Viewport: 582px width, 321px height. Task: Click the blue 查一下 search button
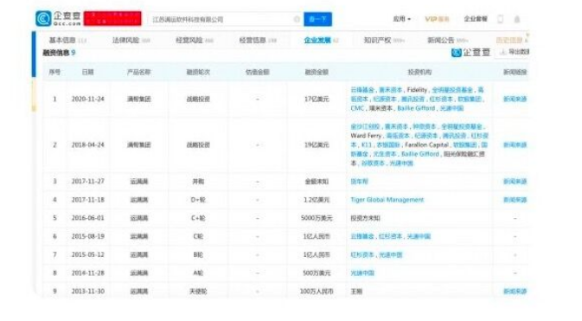pyautogui.click(x=317, y=19)
